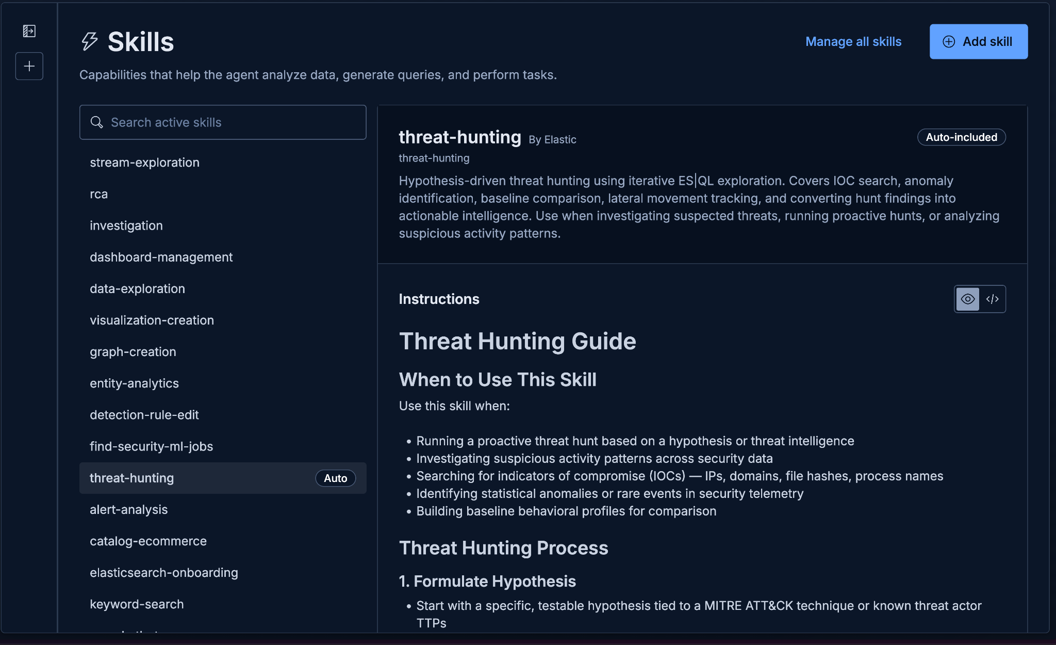Click the Add skill button
1056x645 pixels.
(x=979, y=41)
